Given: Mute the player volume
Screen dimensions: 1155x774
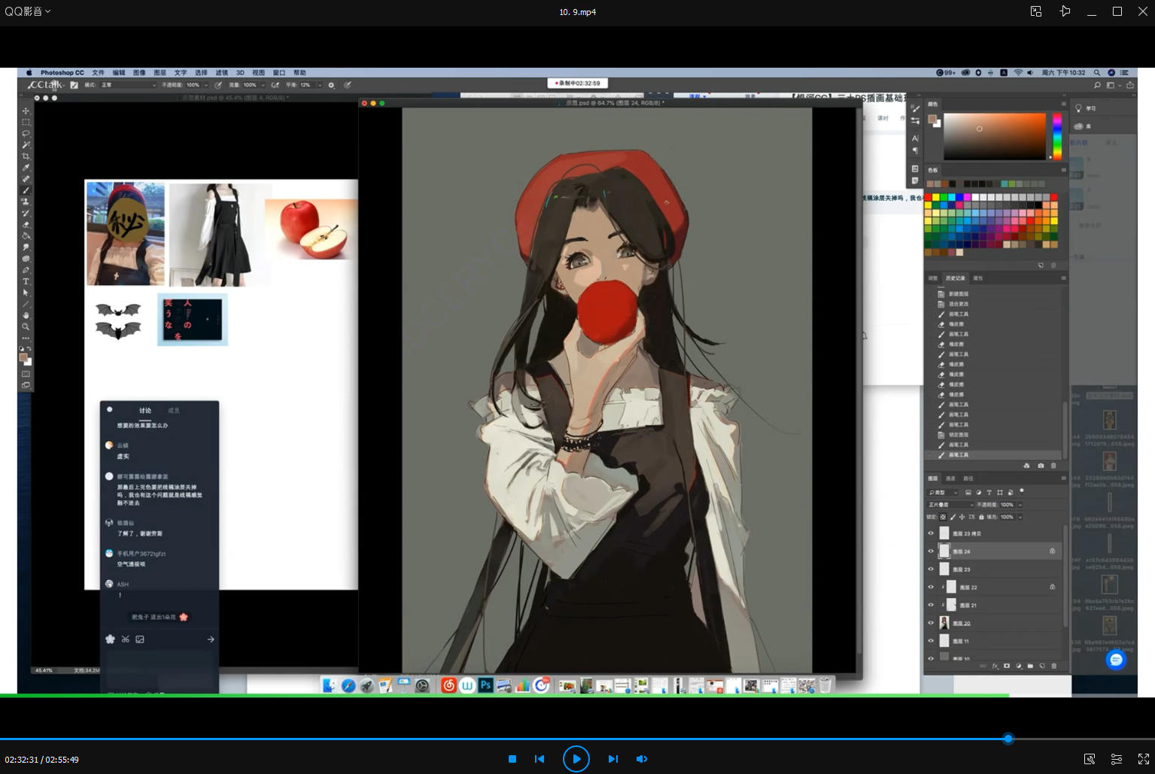Looking at the screenshot, I should click(x=642, y=759).
